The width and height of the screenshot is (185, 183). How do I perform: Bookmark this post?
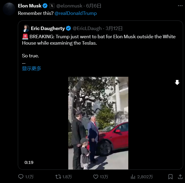[x=171, y=176]
